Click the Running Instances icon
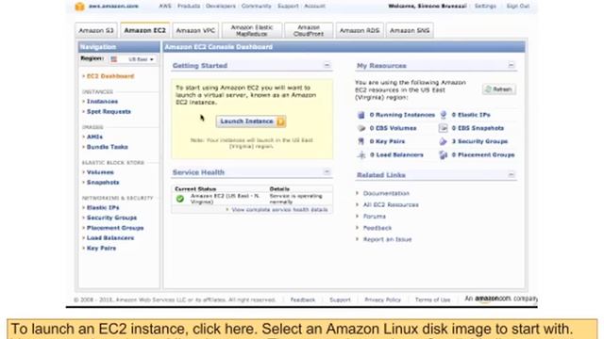 [x=361, y=115]
